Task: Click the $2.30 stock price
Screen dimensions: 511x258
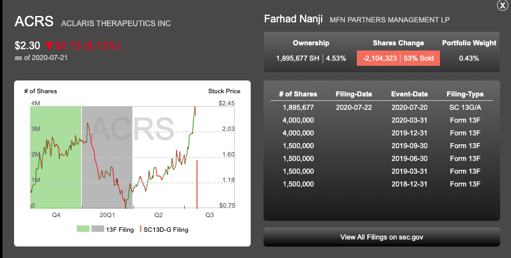Action: tap(28, 45)
